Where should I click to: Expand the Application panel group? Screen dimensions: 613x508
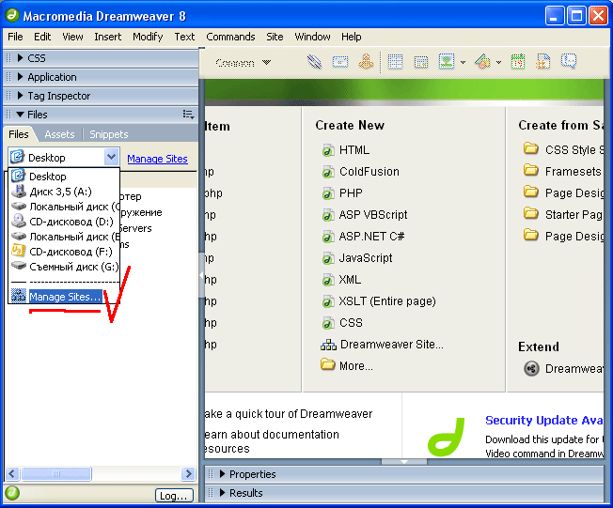pyautogui.click(x=21, y=77)
